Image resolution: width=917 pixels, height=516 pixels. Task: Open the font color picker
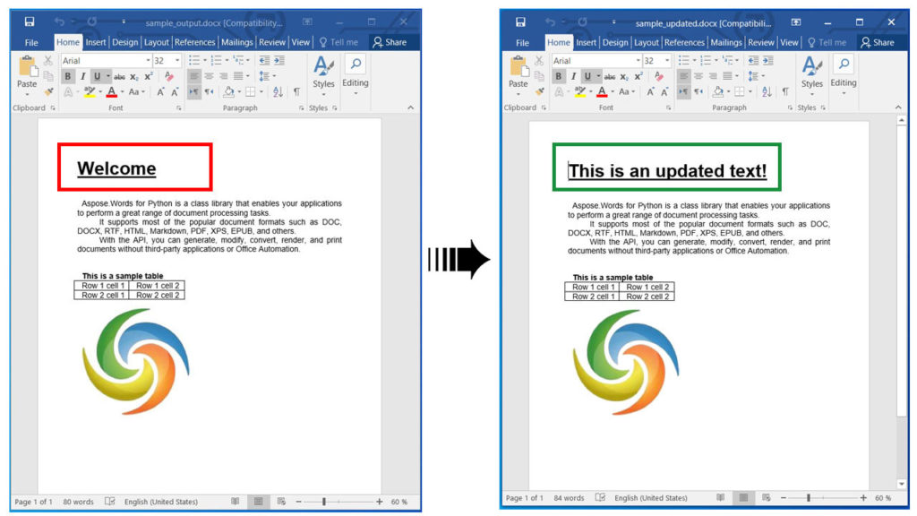[x=111, y=91]
